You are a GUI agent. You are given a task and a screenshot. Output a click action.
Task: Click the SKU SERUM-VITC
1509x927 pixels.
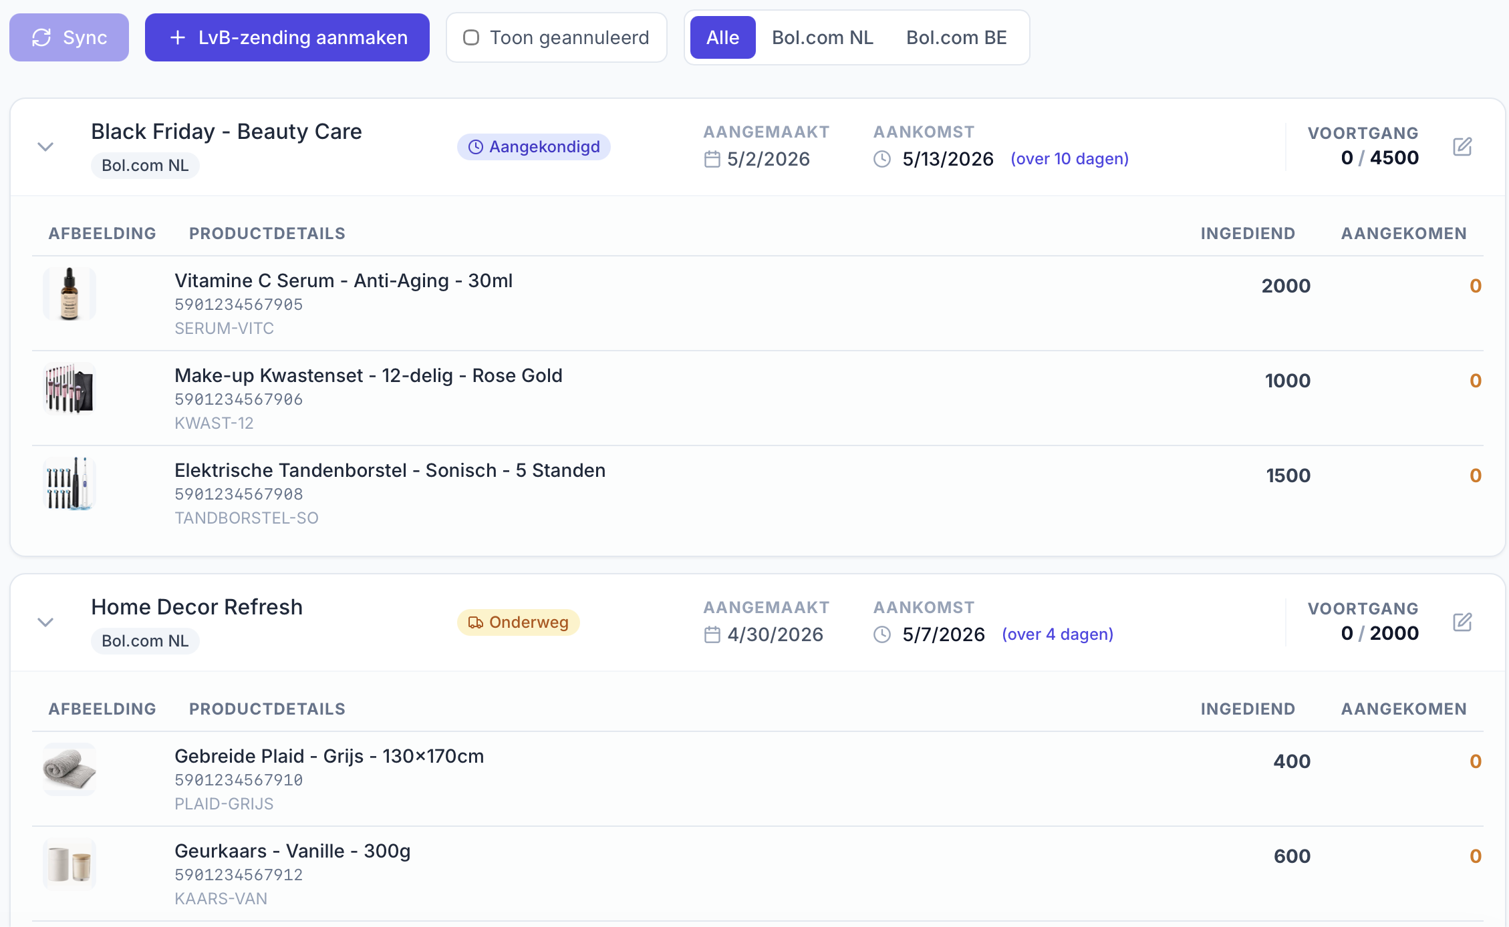[224, 329]
